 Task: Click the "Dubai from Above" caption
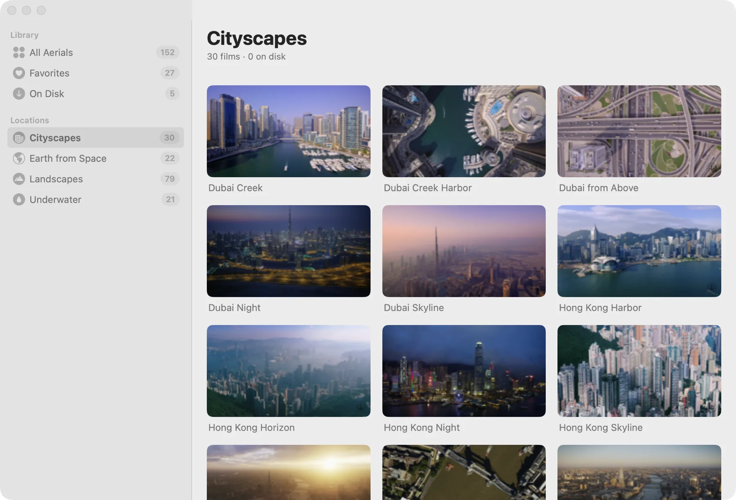pyautogui.click(x=599, y=188)
